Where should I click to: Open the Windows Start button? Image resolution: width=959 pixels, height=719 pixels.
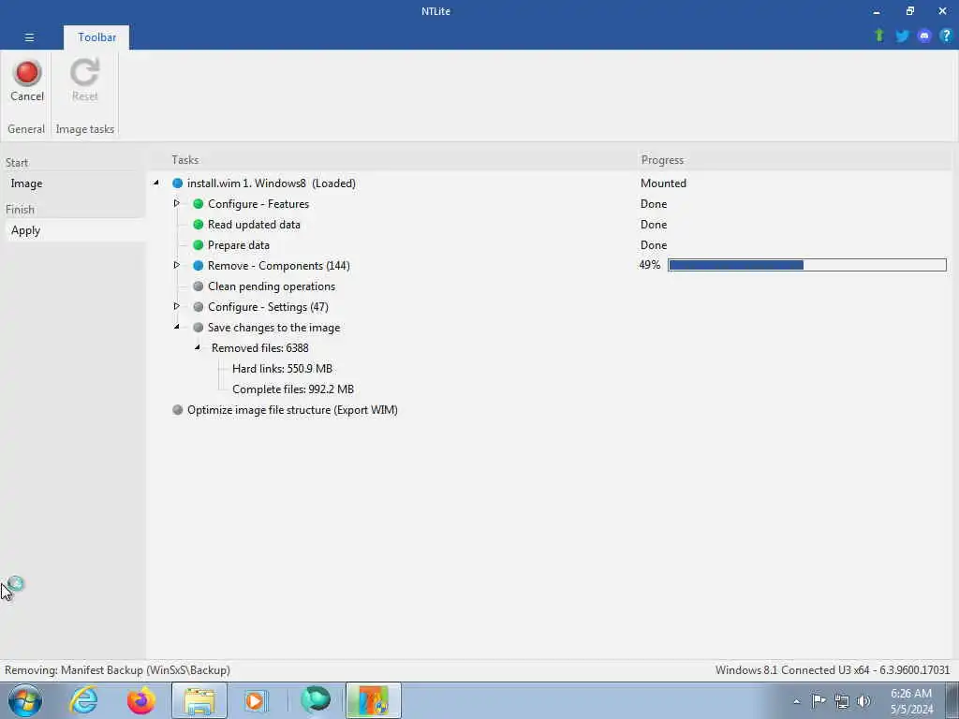click(25, 700)
